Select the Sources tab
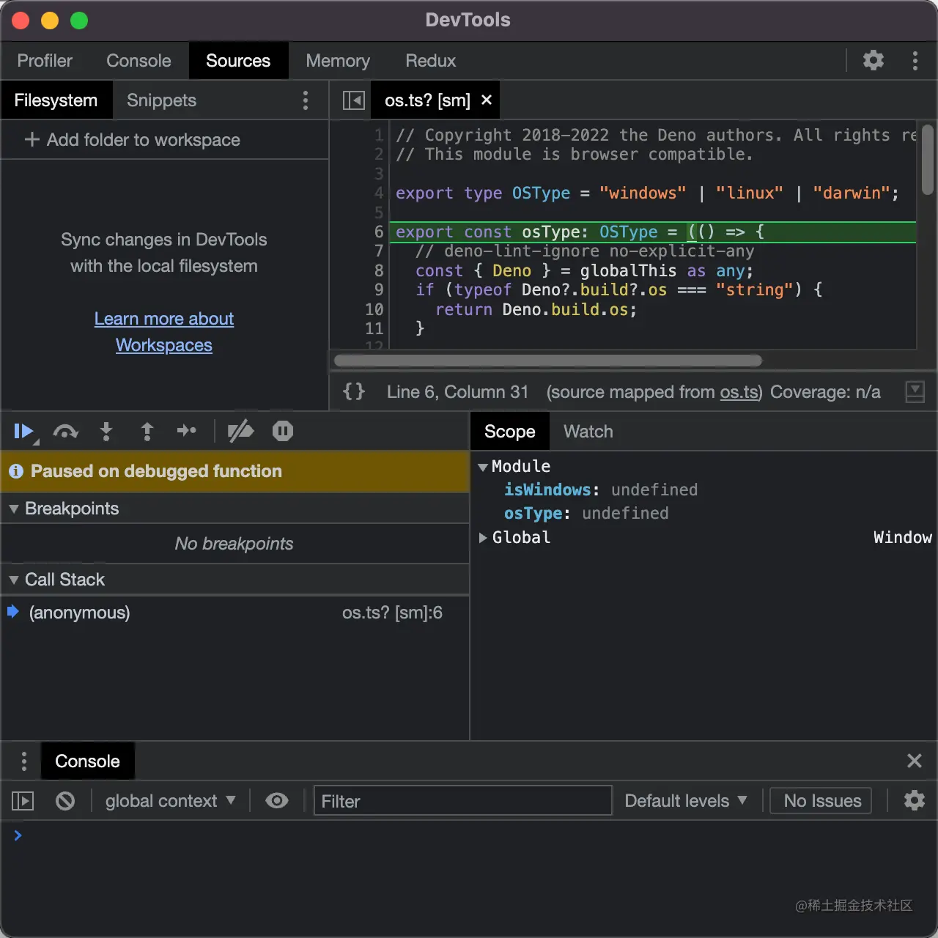 click(x=238, y=61)
